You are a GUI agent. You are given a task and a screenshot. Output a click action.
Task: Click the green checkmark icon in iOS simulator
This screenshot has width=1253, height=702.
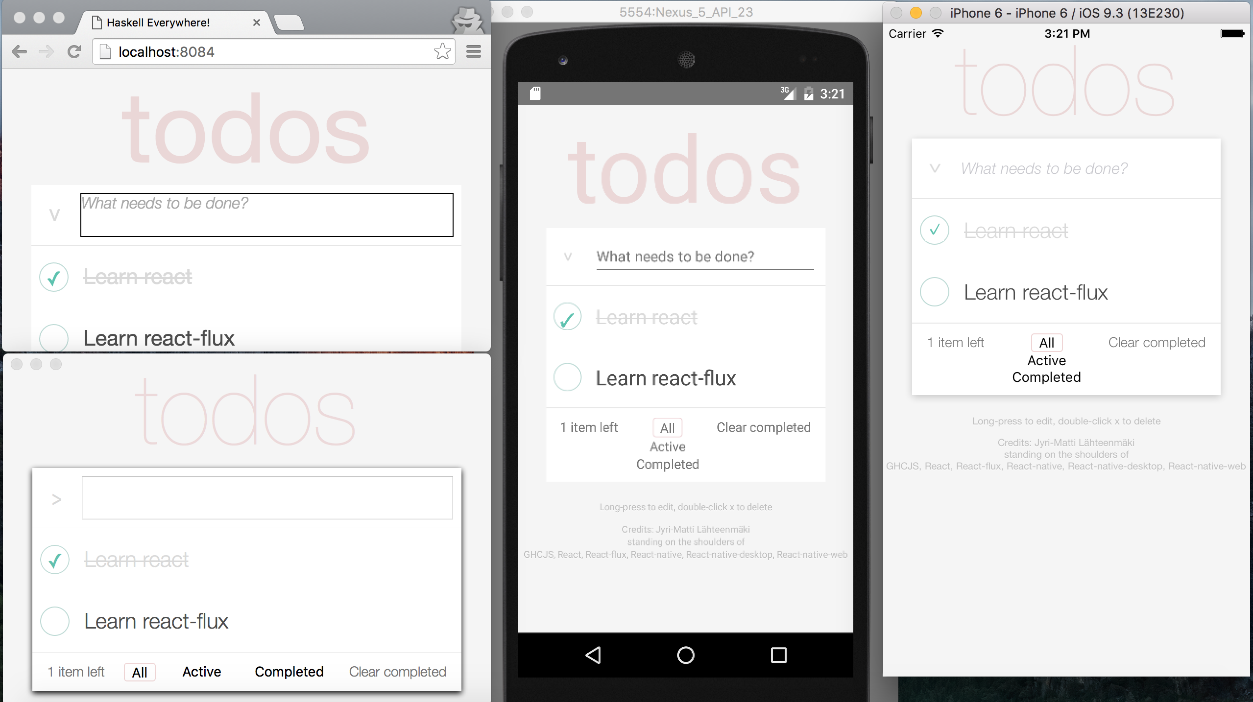pyautogui.click(x=934, y=230)
